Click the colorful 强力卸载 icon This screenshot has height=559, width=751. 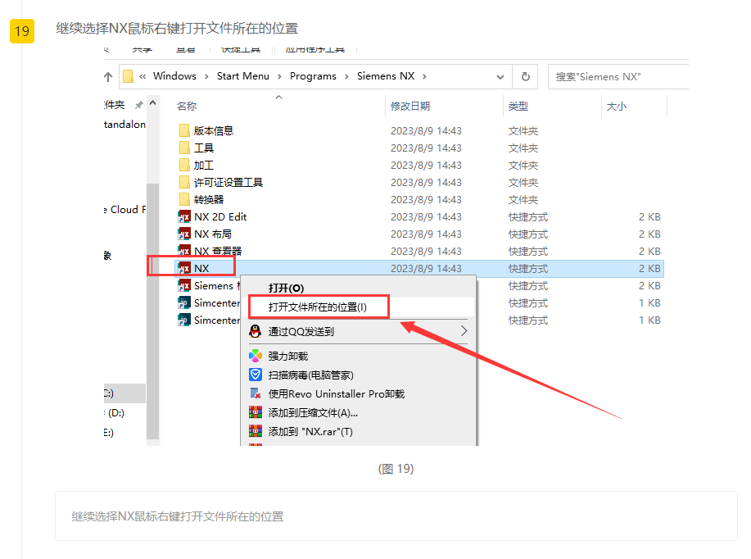click(256, 356)
